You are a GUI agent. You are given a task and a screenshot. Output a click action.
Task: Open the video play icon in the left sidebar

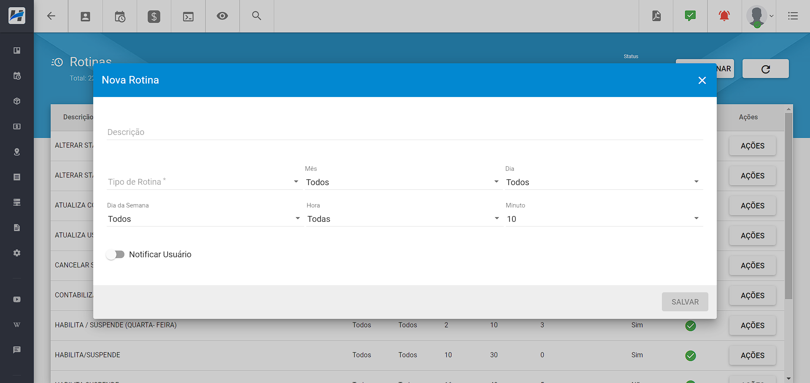point(17,299)
